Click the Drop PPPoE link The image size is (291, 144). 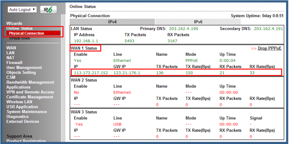tap(270, 48)
